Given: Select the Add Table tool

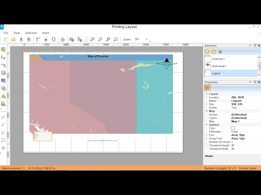Looking at the screenshot, I should tap(3, 73).
